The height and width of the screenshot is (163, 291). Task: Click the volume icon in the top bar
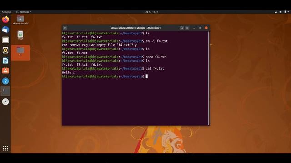tap(281, 12)
